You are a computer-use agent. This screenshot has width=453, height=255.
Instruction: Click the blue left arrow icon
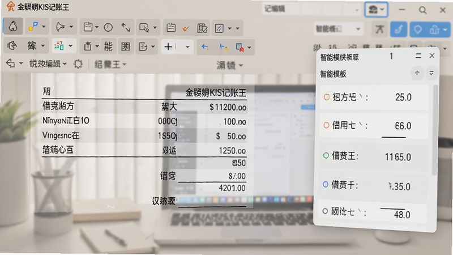point(205,46)
